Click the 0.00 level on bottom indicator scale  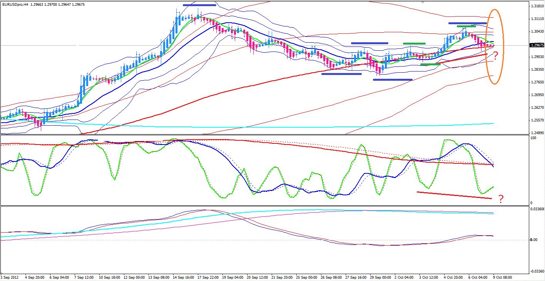pyautogui.click(x=533, y=240)
